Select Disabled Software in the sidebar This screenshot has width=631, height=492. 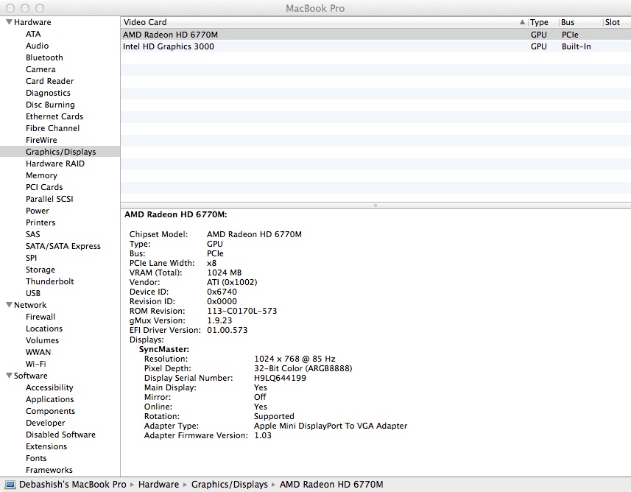61,435
